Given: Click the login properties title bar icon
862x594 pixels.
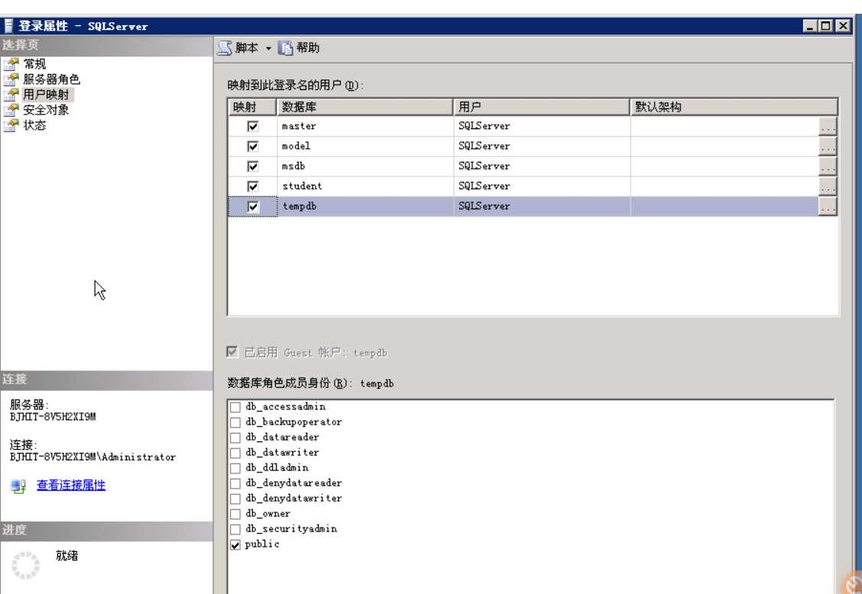Looking at the screenshot, I should (8, 26).
